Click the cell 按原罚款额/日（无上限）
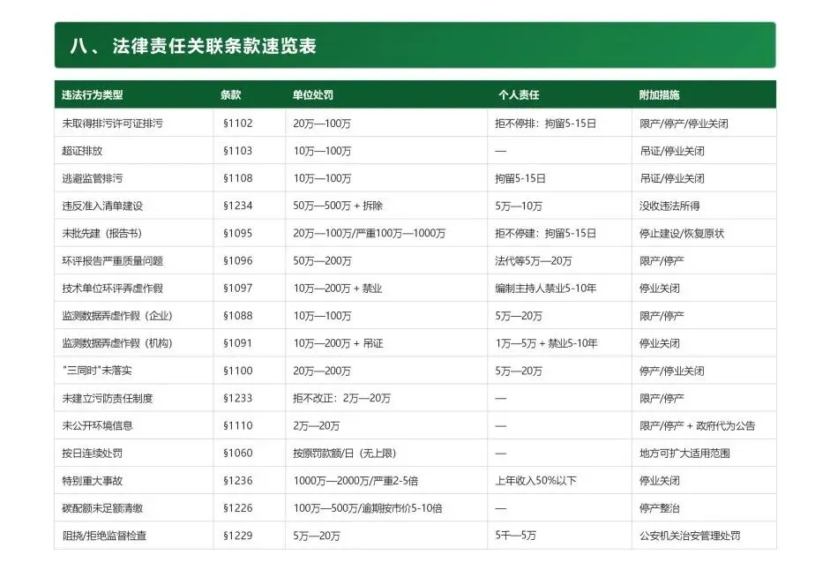 (345, 454)
